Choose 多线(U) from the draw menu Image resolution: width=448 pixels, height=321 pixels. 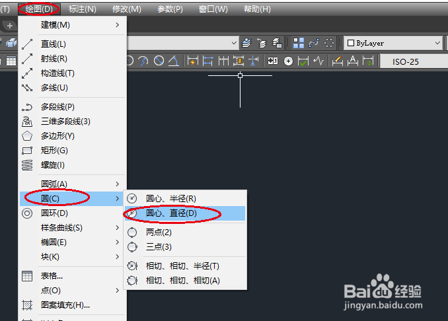pyautogui.click(x=73, y=88)
